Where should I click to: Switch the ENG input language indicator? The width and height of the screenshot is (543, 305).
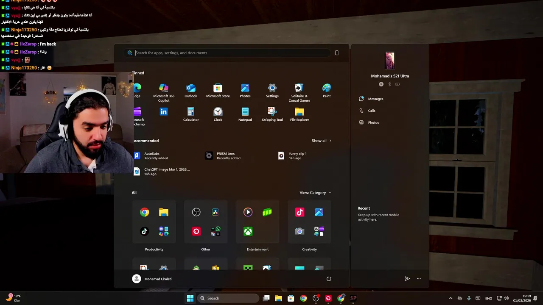pos(489,298)
